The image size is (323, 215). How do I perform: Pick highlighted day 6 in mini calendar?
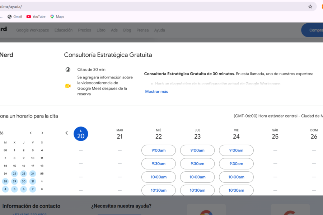23,189
